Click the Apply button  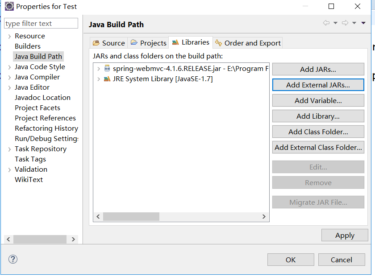tap(345, 236)
